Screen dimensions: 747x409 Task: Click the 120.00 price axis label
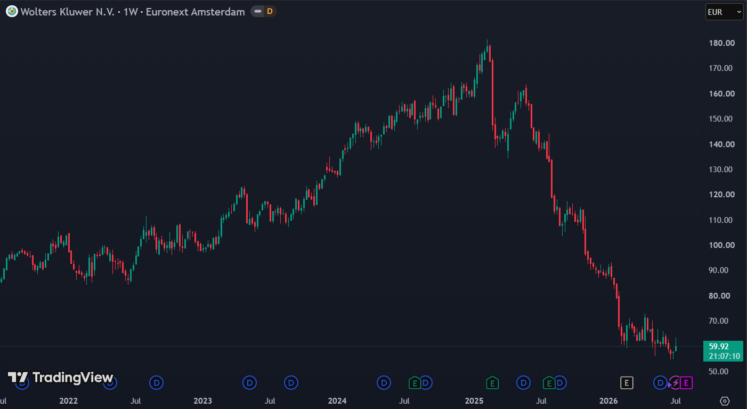tap(722, 195)
